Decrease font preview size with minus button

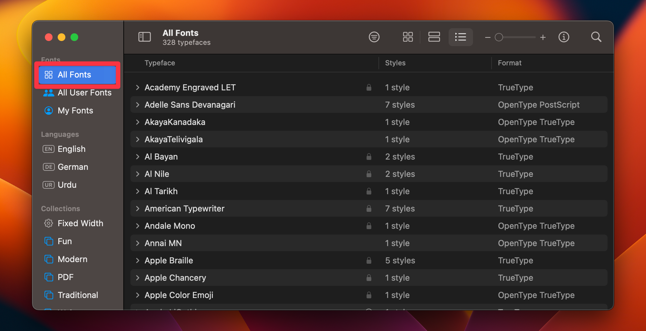point(487,37)
